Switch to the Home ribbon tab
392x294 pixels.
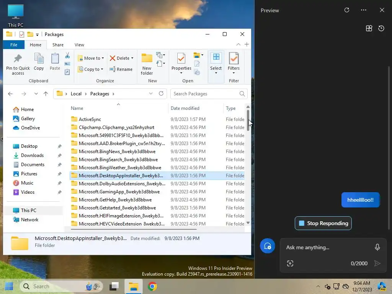(36, 45)
